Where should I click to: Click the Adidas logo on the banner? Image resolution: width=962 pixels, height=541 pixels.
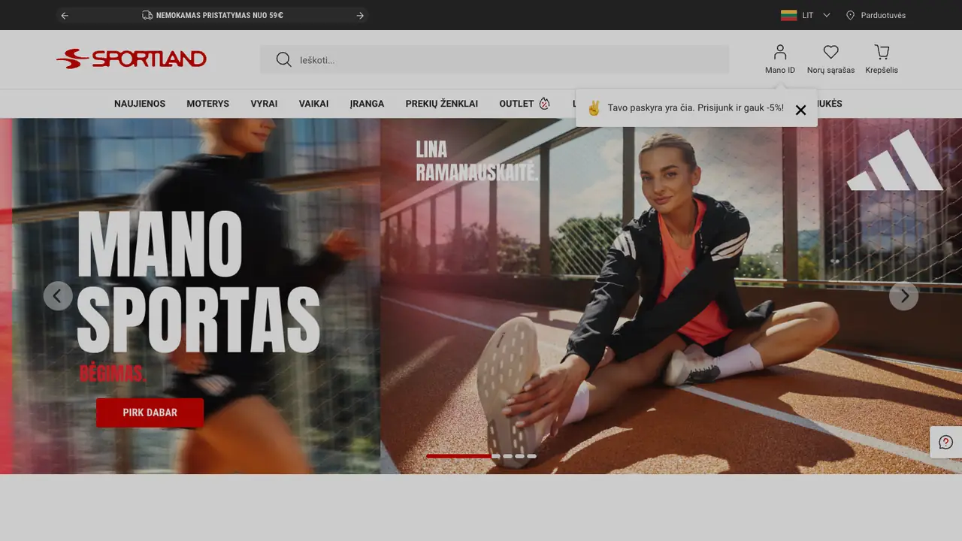click(894, 160)
